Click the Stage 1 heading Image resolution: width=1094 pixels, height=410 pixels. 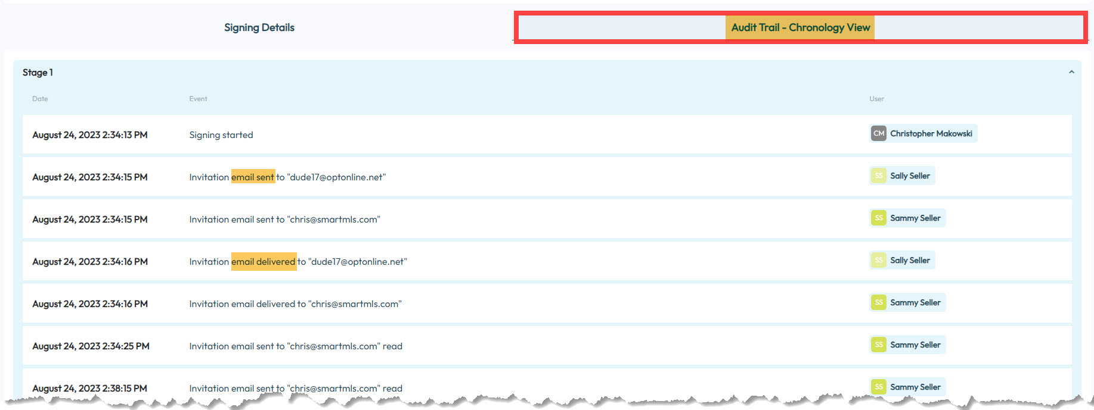[38, 73]
